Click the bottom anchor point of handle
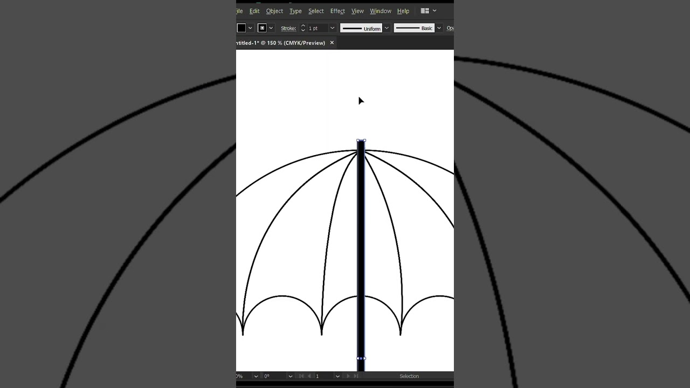The height and width of the screenshot is (388, 690). pyautogui.click(x=361, y=358)
